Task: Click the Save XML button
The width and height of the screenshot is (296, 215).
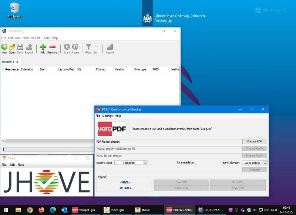Action: click(181, 182)
